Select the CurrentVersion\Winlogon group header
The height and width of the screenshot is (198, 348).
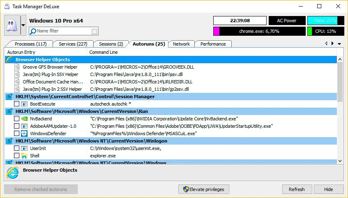point(171,141)
